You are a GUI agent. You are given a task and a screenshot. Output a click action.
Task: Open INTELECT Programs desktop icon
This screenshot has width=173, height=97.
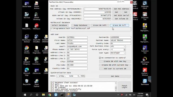pos(27,61)
